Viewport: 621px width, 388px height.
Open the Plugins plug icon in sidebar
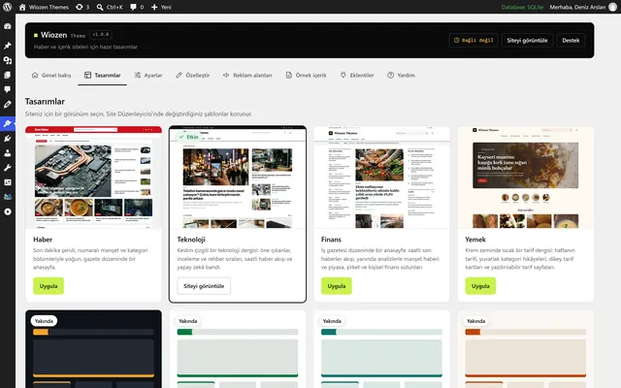8,139
